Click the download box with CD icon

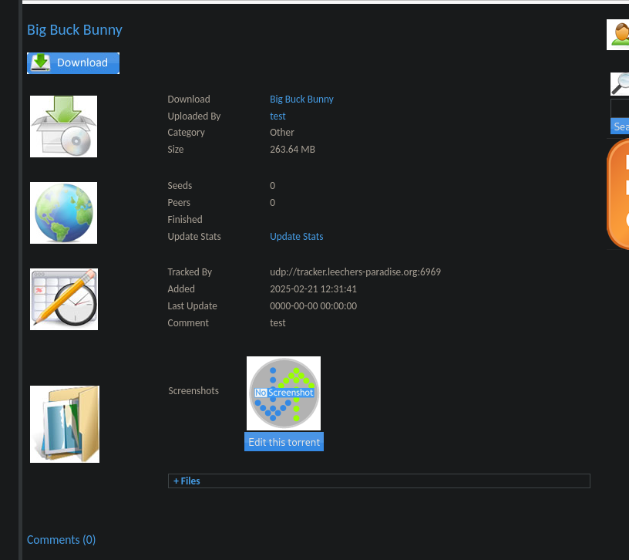pyautogui.click(x=63, y=127)
